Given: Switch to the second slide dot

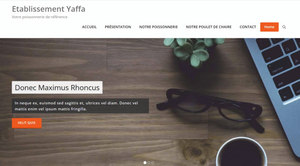Looking at the screenshot, I should click(149, 163).
